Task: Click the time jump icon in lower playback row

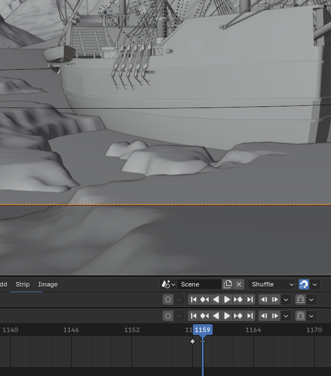Action: tap(301, 316)
